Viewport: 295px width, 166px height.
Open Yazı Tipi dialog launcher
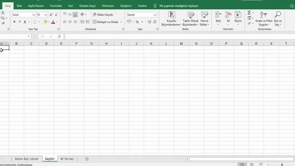coord(59,29)
